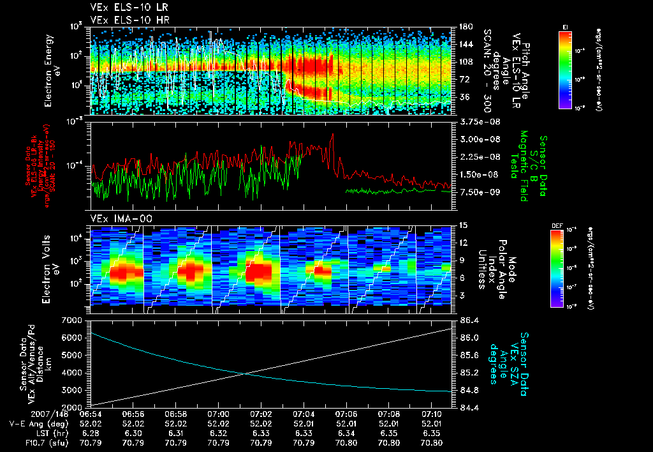The image size is (653, 452).
Task: Click the LST value 6.34
Action: coord(346,433)
